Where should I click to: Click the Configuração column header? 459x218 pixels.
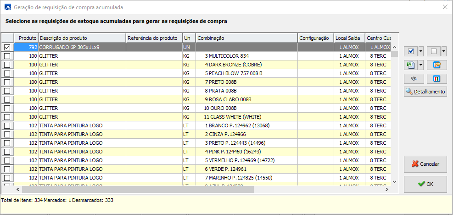point(316,38)
